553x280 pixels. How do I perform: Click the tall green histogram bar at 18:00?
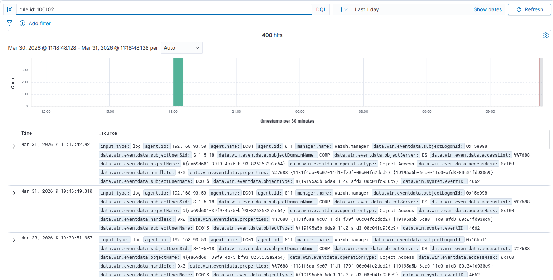[x=178, y=82]
